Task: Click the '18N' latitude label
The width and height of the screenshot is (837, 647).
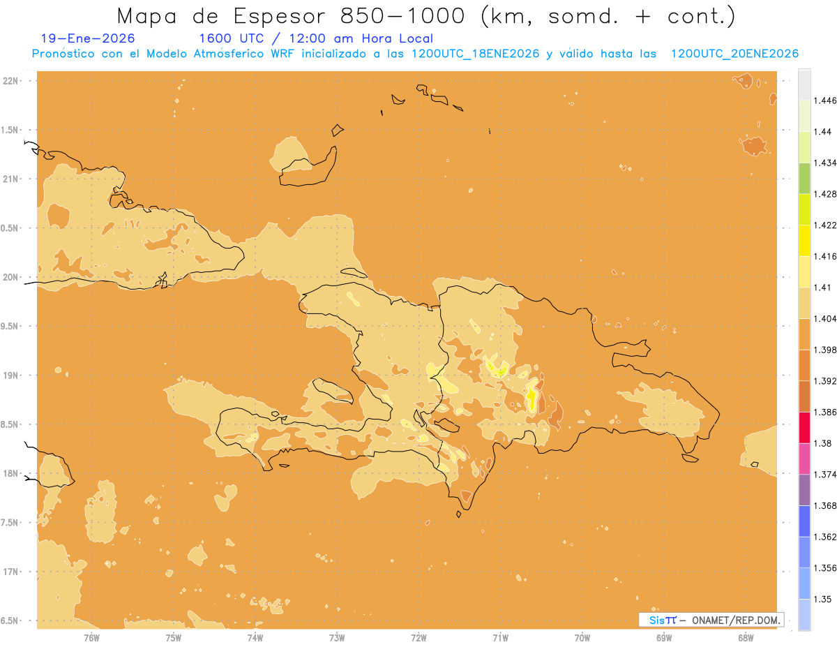Action: 11,474
